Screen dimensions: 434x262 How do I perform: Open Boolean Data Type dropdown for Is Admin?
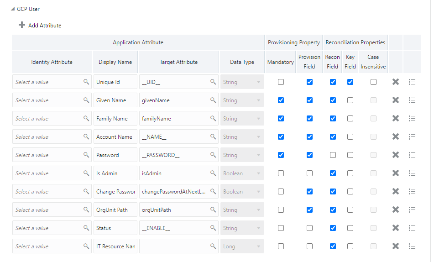coord(242,173)
